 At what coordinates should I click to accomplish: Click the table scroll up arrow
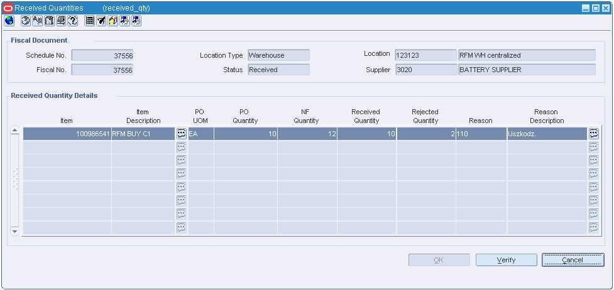15,131
